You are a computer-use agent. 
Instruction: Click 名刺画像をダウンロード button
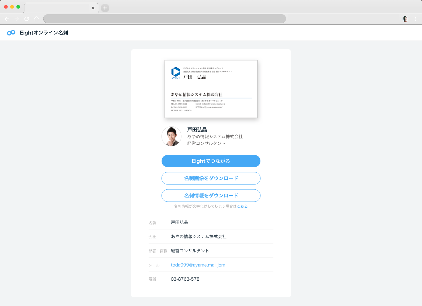pyautogui.click(x=211, y=178)
